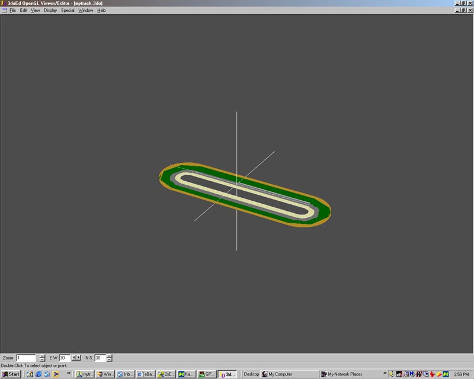Viewport: 474px width, 379px height.
Task: Minimize the mytrack.3do document window
Action: click(457, 10)
